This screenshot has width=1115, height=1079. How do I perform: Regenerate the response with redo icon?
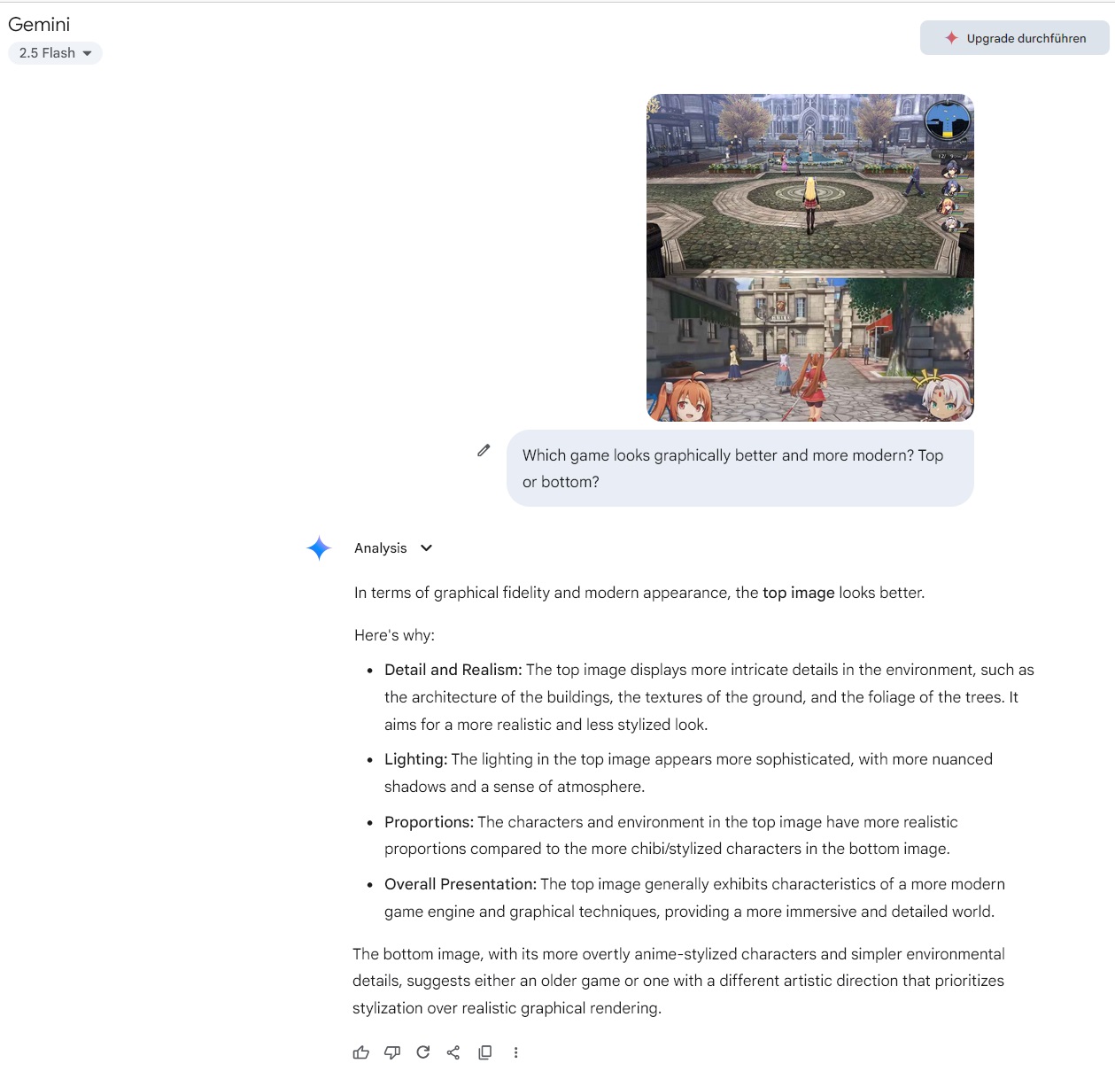click(423, 1052)
